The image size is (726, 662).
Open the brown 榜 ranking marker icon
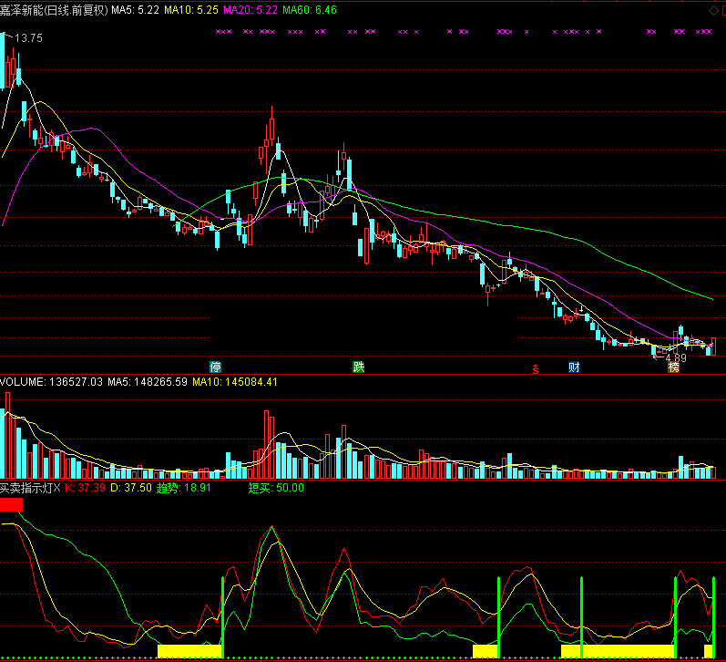click(674, 367)
